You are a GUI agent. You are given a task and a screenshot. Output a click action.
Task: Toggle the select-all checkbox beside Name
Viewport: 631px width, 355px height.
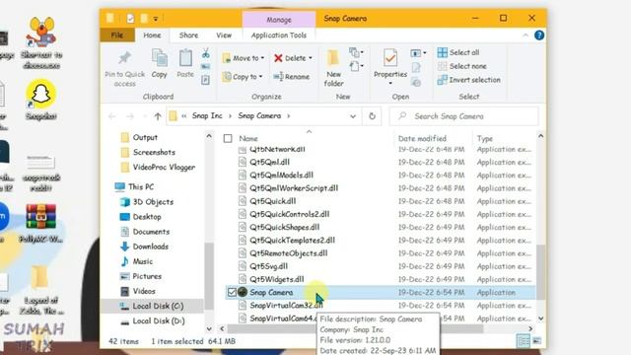click(228, 138)
